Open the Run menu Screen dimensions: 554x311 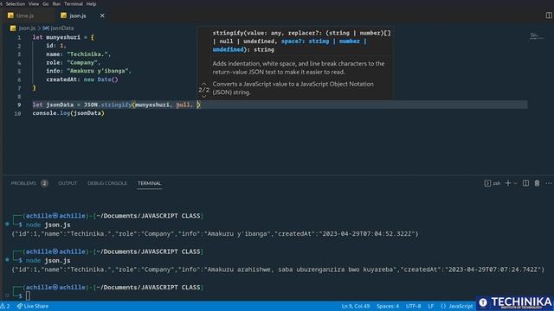[56, 3]
